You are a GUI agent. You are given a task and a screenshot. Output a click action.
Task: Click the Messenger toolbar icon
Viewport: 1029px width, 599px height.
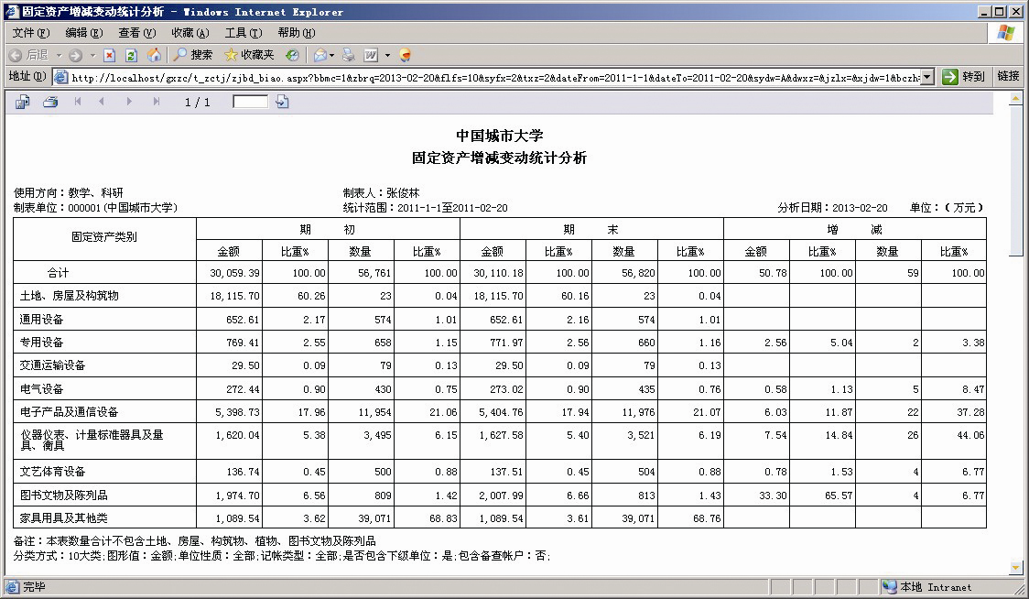(405, 55)
